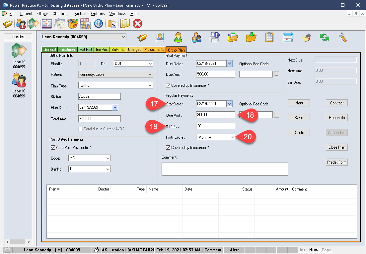Viewport: 366px width, 254px height.
Task: Click the open folder icon beside patient selector
Action: 142,38
